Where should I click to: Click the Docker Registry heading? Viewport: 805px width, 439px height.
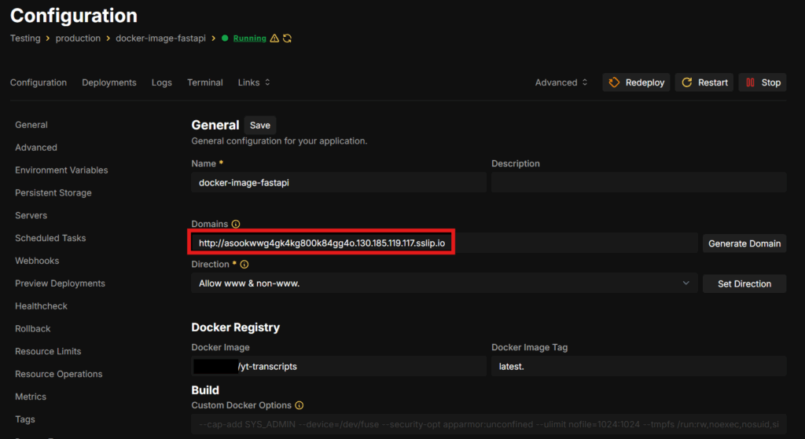pyautogui.click(x=236, y=327)
